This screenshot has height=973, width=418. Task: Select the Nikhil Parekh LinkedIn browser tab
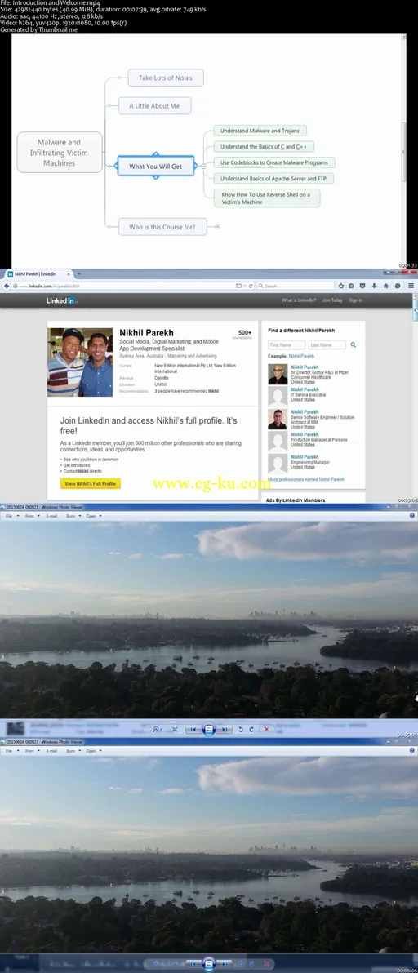click(38, 273)
